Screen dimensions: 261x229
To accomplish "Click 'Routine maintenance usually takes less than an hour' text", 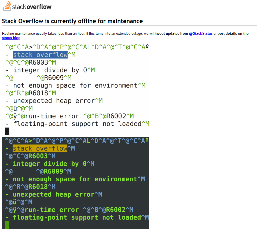I will pyautogui.click(x=44, y=33).
